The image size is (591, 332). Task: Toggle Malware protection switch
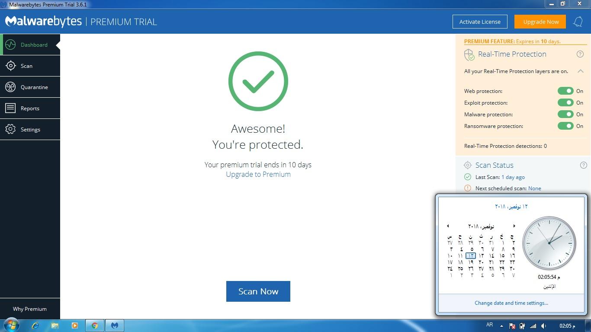565,114
